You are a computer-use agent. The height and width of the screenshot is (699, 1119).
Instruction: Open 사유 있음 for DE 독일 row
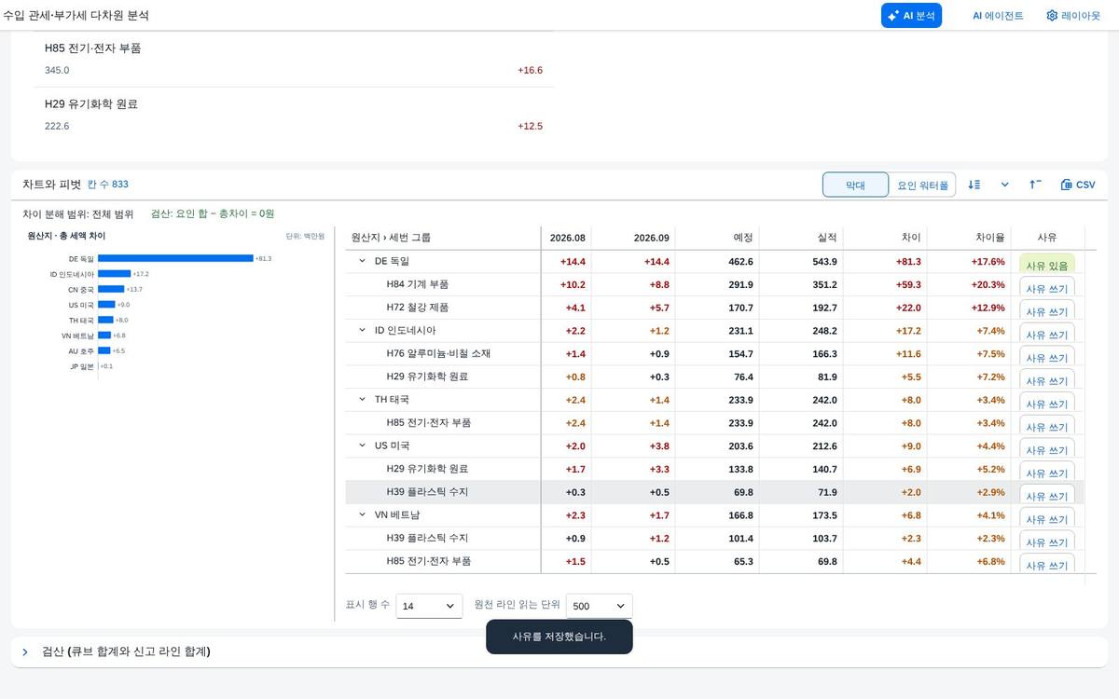1047,264
